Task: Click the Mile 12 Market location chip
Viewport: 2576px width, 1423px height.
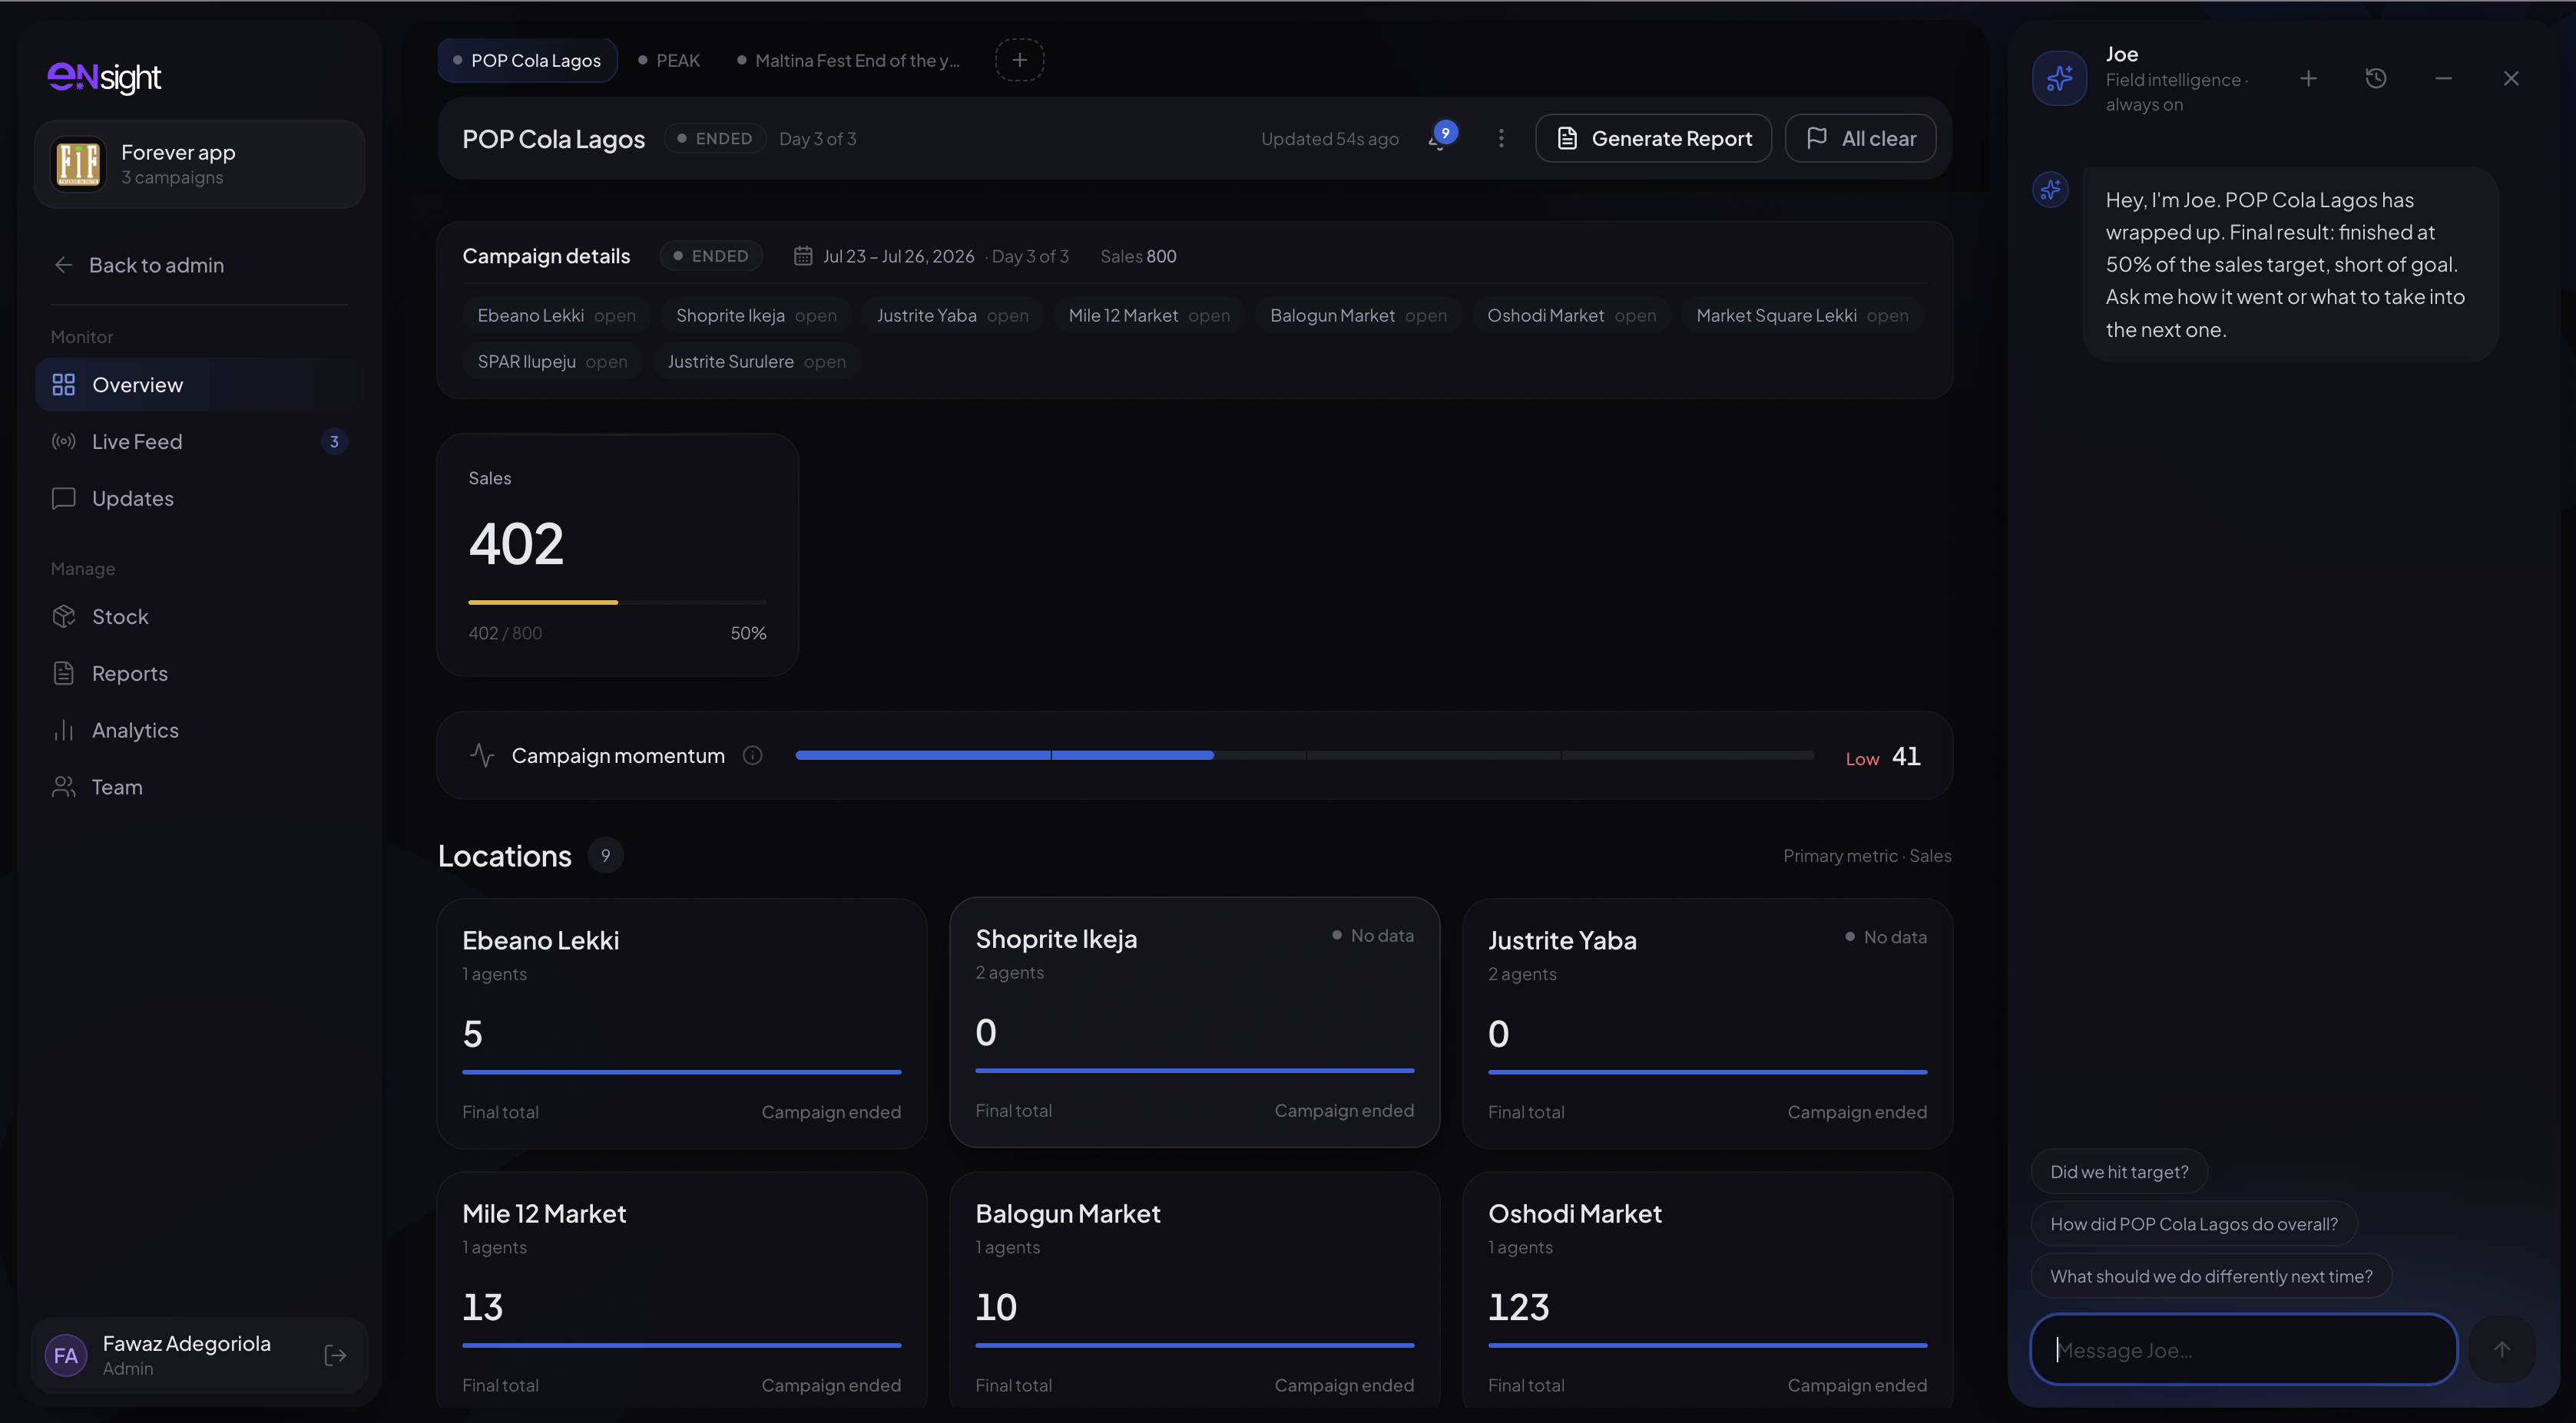Action: [x=1149, y=315]
